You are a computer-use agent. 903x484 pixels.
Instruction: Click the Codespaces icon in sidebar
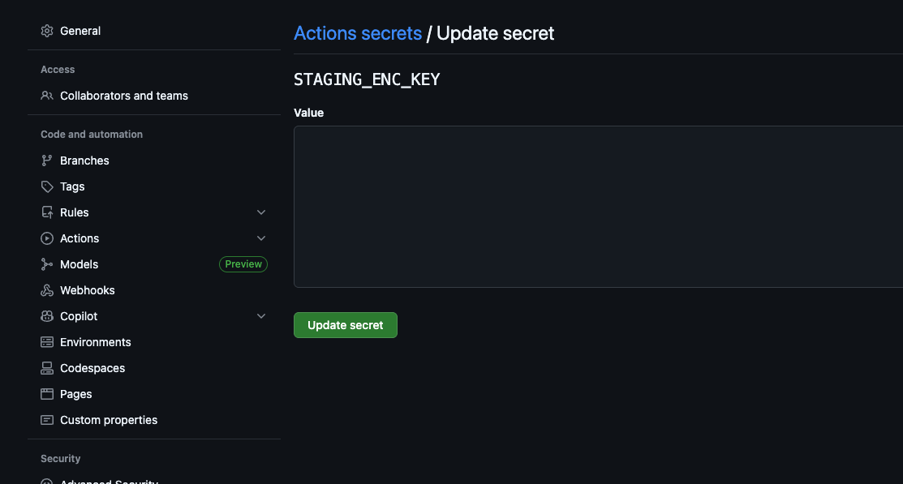[47, 368]
